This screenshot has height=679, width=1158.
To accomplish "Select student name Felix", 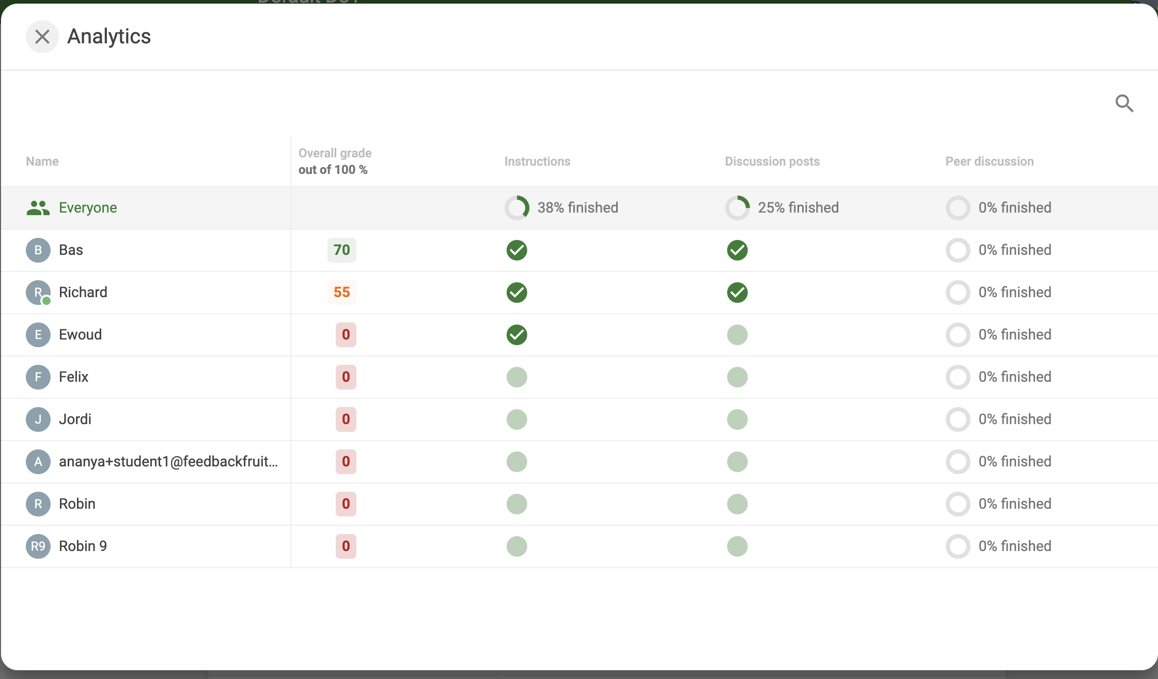I will point(73,377).
